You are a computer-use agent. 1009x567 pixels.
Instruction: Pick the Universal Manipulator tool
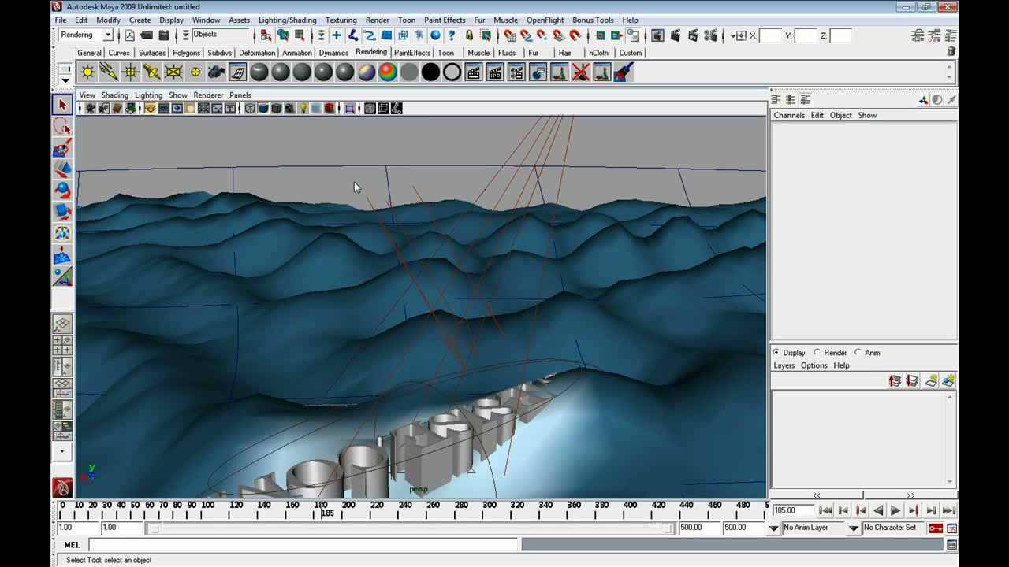click(62, 234)
